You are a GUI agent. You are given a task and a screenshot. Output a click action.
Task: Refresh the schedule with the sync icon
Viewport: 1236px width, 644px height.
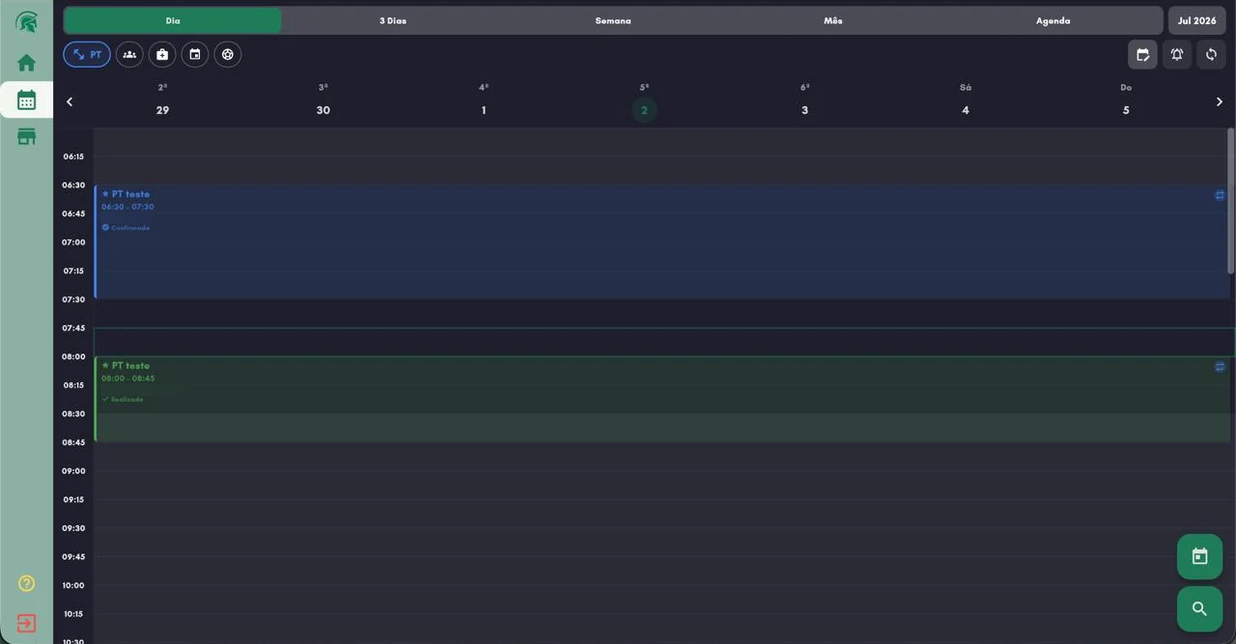click(1211, 54)
